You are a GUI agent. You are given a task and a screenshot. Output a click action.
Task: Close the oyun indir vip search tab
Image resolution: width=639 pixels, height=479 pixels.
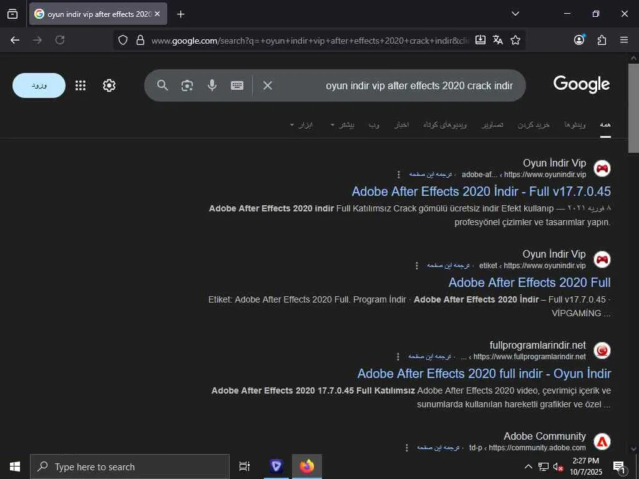point(157,14)
